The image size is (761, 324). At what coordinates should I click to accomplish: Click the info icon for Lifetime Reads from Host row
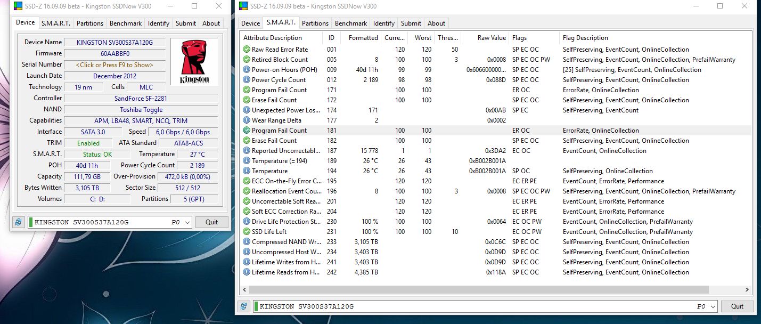coord(247,272)
